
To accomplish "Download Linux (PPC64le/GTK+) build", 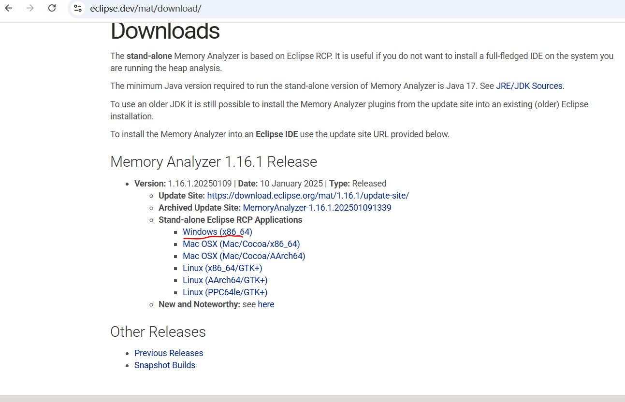I will (x=225, y=292).
